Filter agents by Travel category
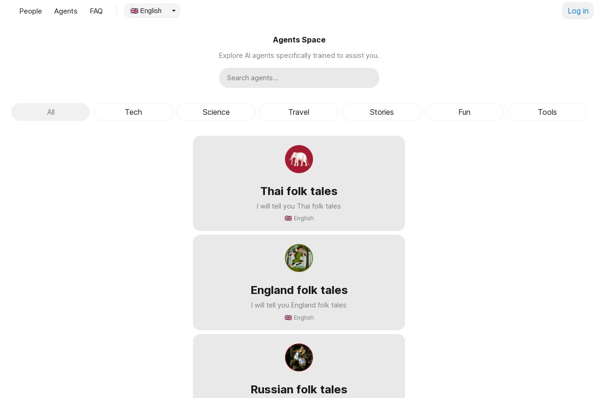Image resolution: width=598 pixels, height=398 pixels. point(299,112)
